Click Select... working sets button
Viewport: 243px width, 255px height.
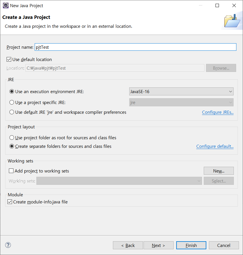(219, 181)
